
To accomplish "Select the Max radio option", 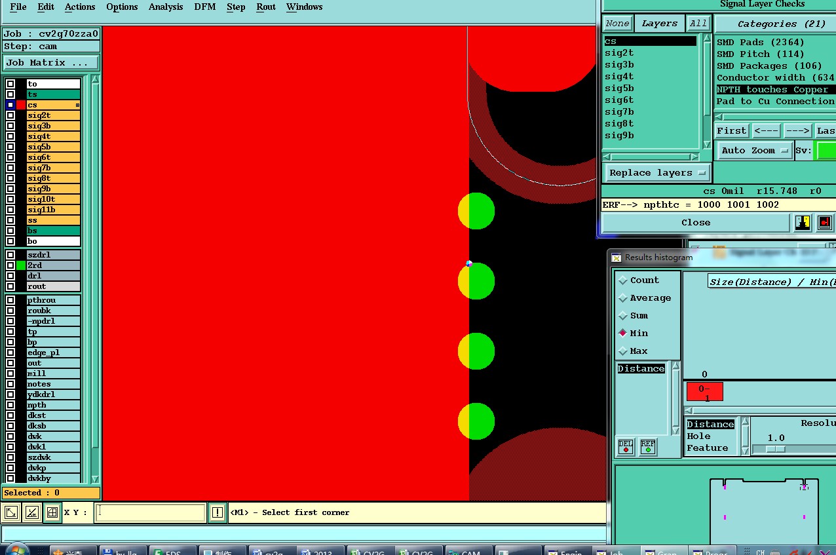I will [x=623, y=351].
